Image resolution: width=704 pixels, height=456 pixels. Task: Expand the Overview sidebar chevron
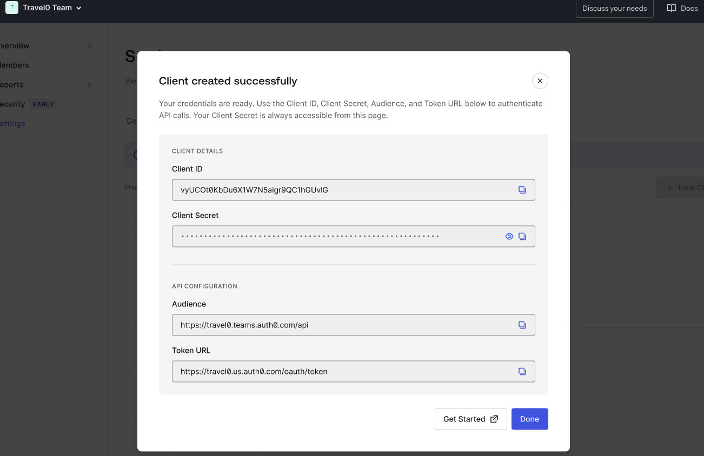coord(90,46)
